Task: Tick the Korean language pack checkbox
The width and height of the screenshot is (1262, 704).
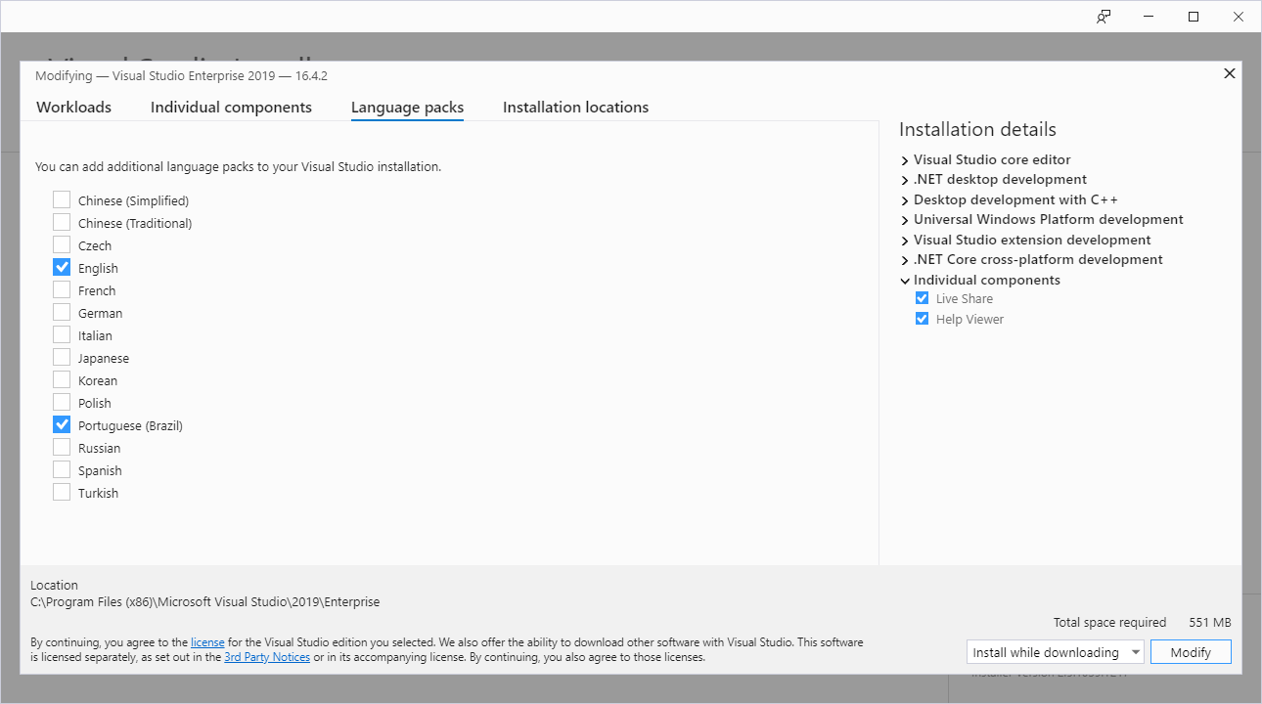Action: click(62, 379)
